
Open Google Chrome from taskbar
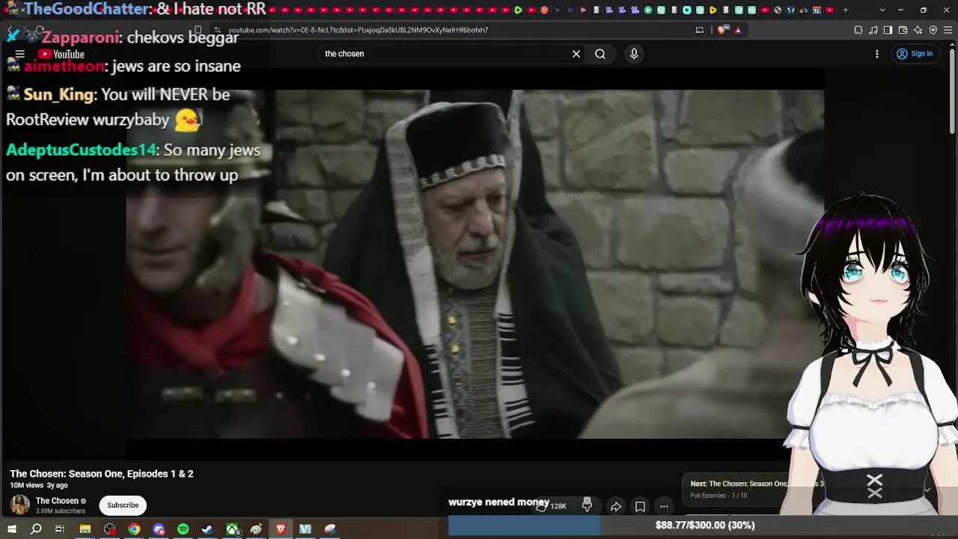(134, 529)
